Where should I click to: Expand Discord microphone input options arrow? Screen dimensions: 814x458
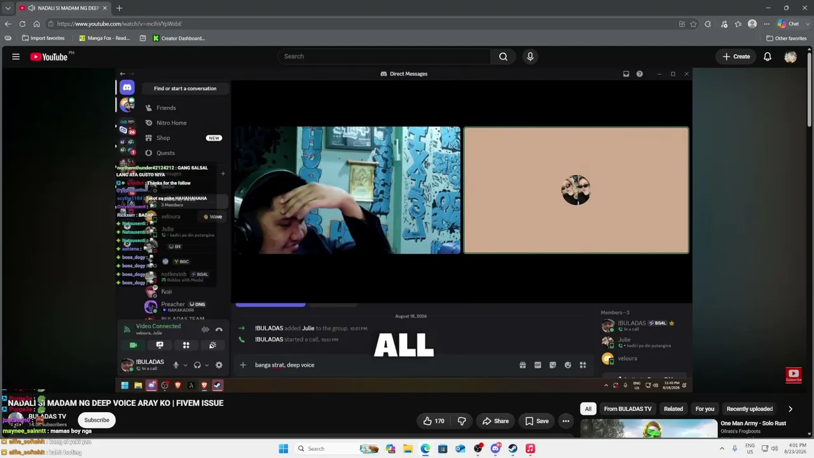185,365
